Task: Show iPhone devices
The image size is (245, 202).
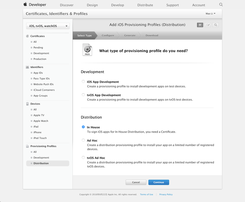Action: (37, 133)
